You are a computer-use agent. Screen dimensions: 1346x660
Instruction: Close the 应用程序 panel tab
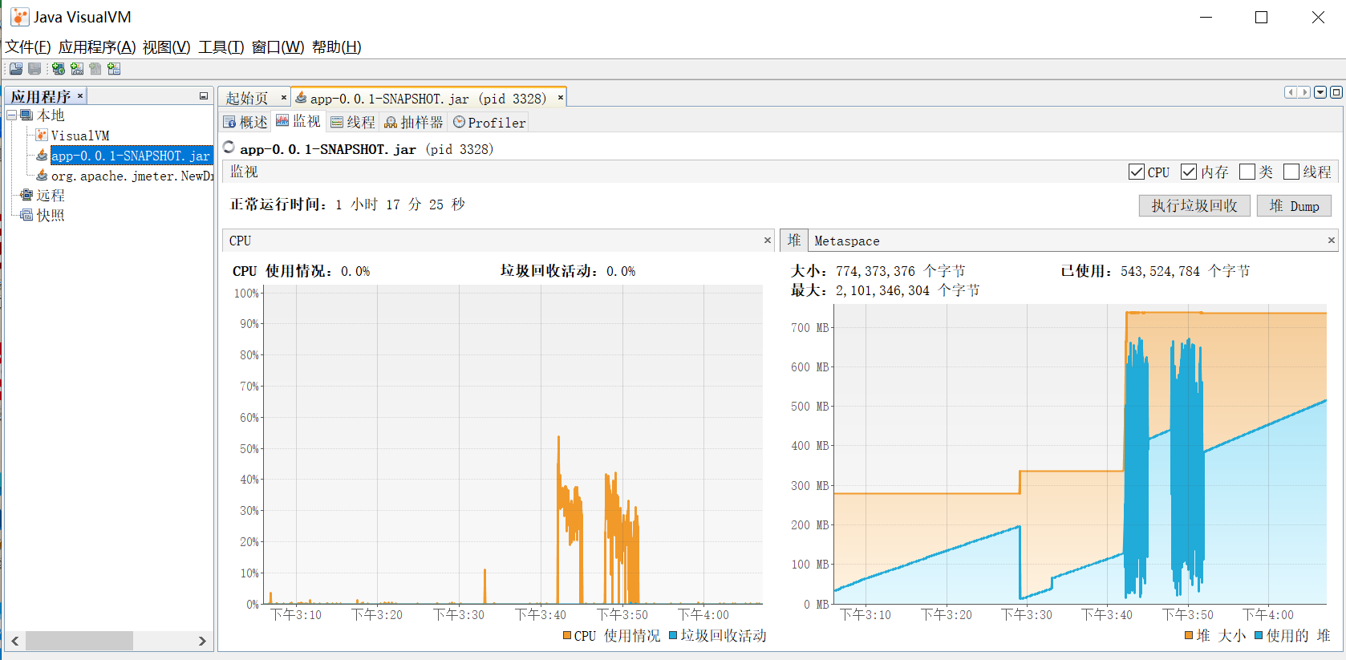80,96
